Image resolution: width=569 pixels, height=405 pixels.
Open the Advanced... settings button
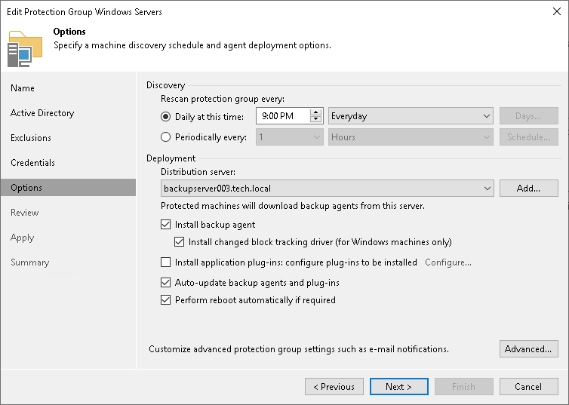point(528,348)
